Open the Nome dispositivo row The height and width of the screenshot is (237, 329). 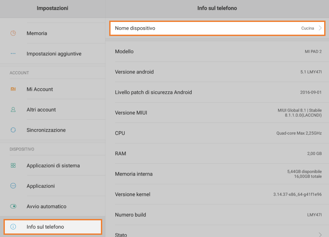[217, 28]
